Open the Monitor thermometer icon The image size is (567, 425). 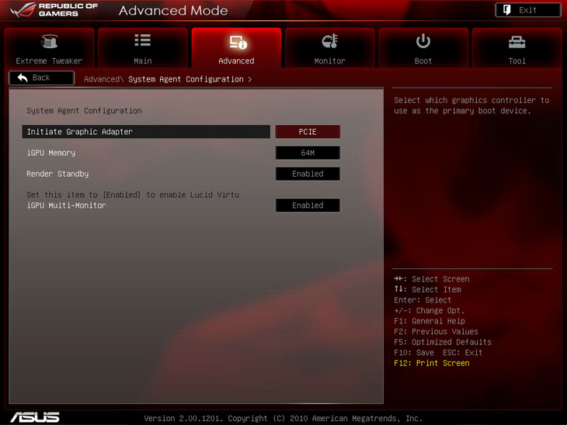pyautogui.click(x=329, y=41)
